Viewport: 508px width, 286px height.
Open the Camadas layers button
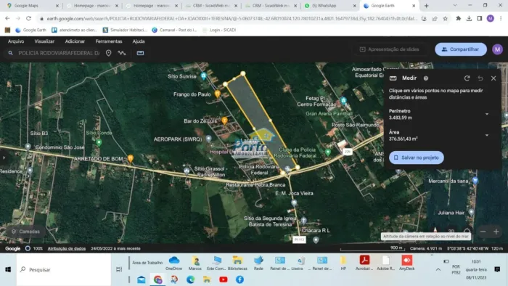click(x=25, y=232)
